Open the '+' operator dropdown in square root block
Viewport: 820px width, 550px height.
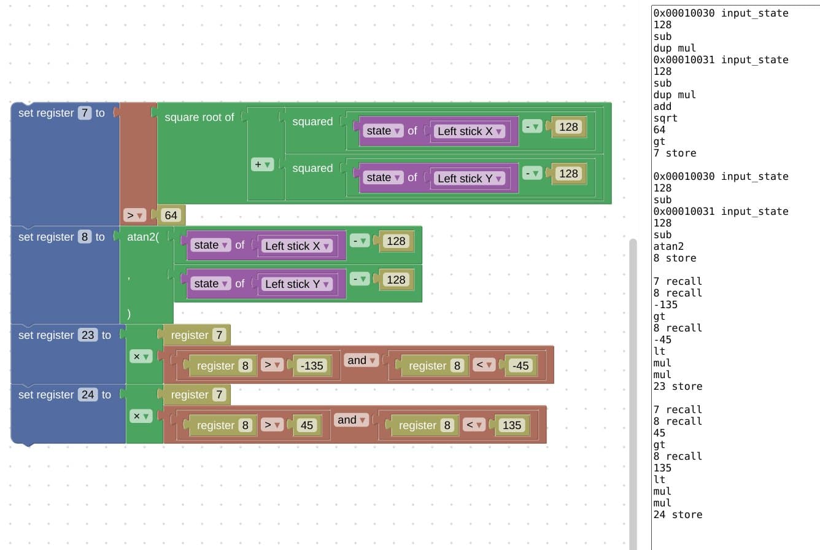point(262,165)
